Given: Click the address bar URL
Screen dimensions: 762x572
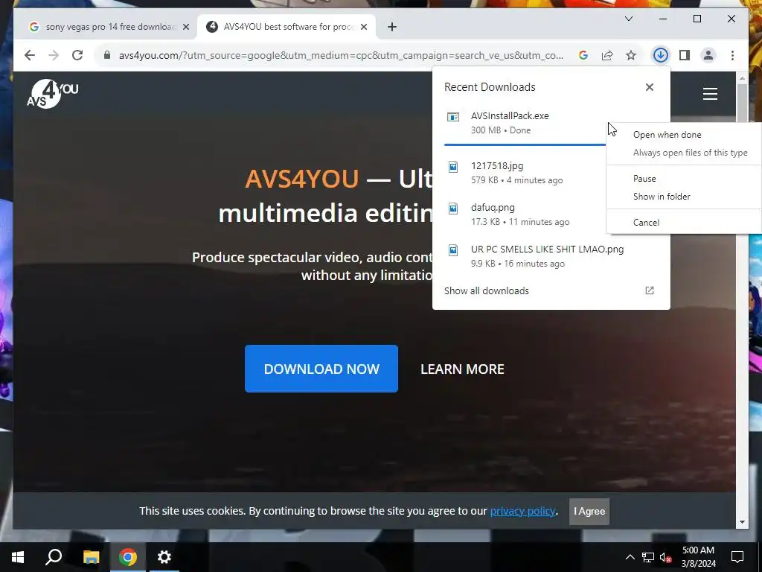Looking at the screenshot, I should pos(341,55).
